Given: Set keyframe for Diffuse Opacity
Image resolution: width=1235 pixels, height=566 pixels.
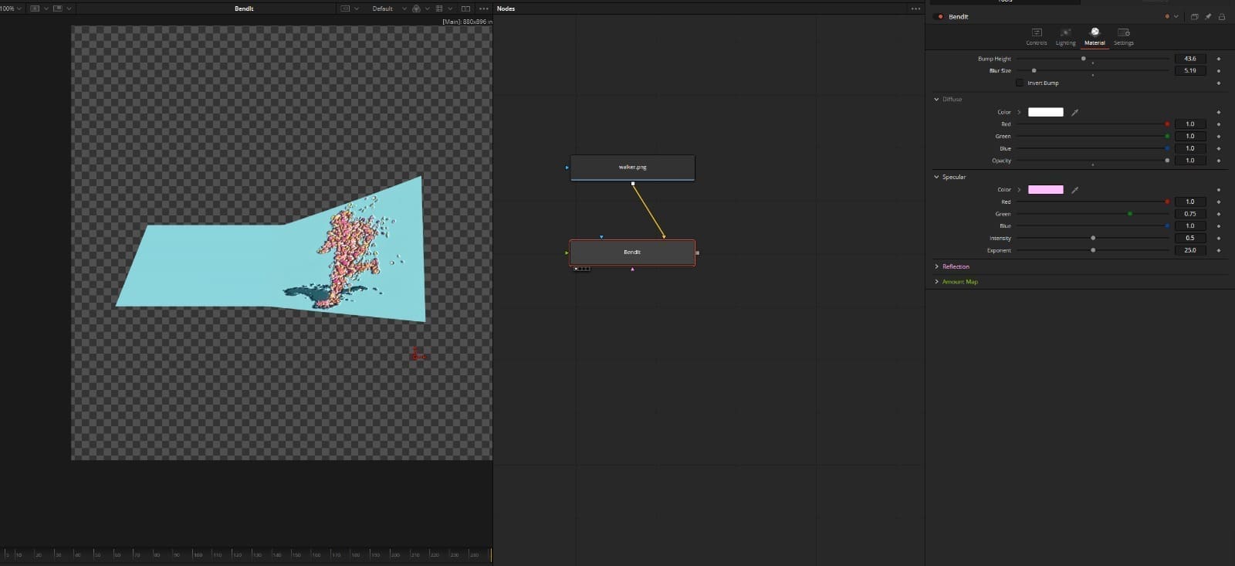Looking at the screenshot, I should pos(1219,161).
